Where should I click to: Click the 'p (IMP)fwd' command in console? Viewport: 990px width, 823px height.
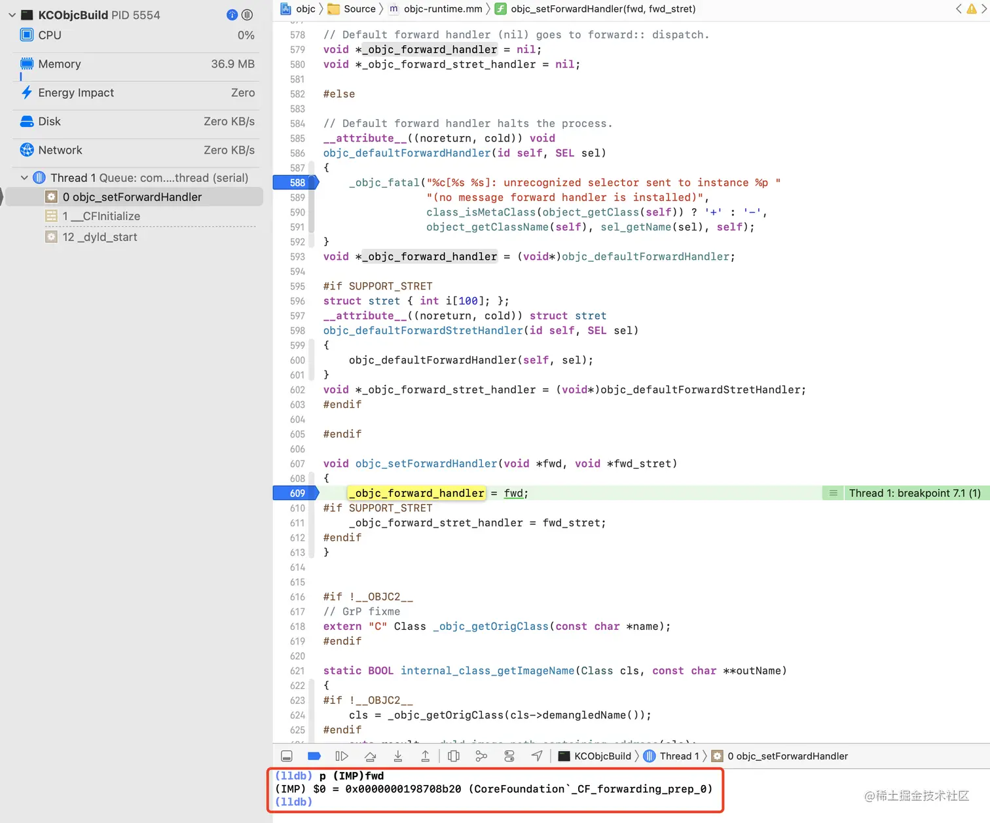(352, 776)
